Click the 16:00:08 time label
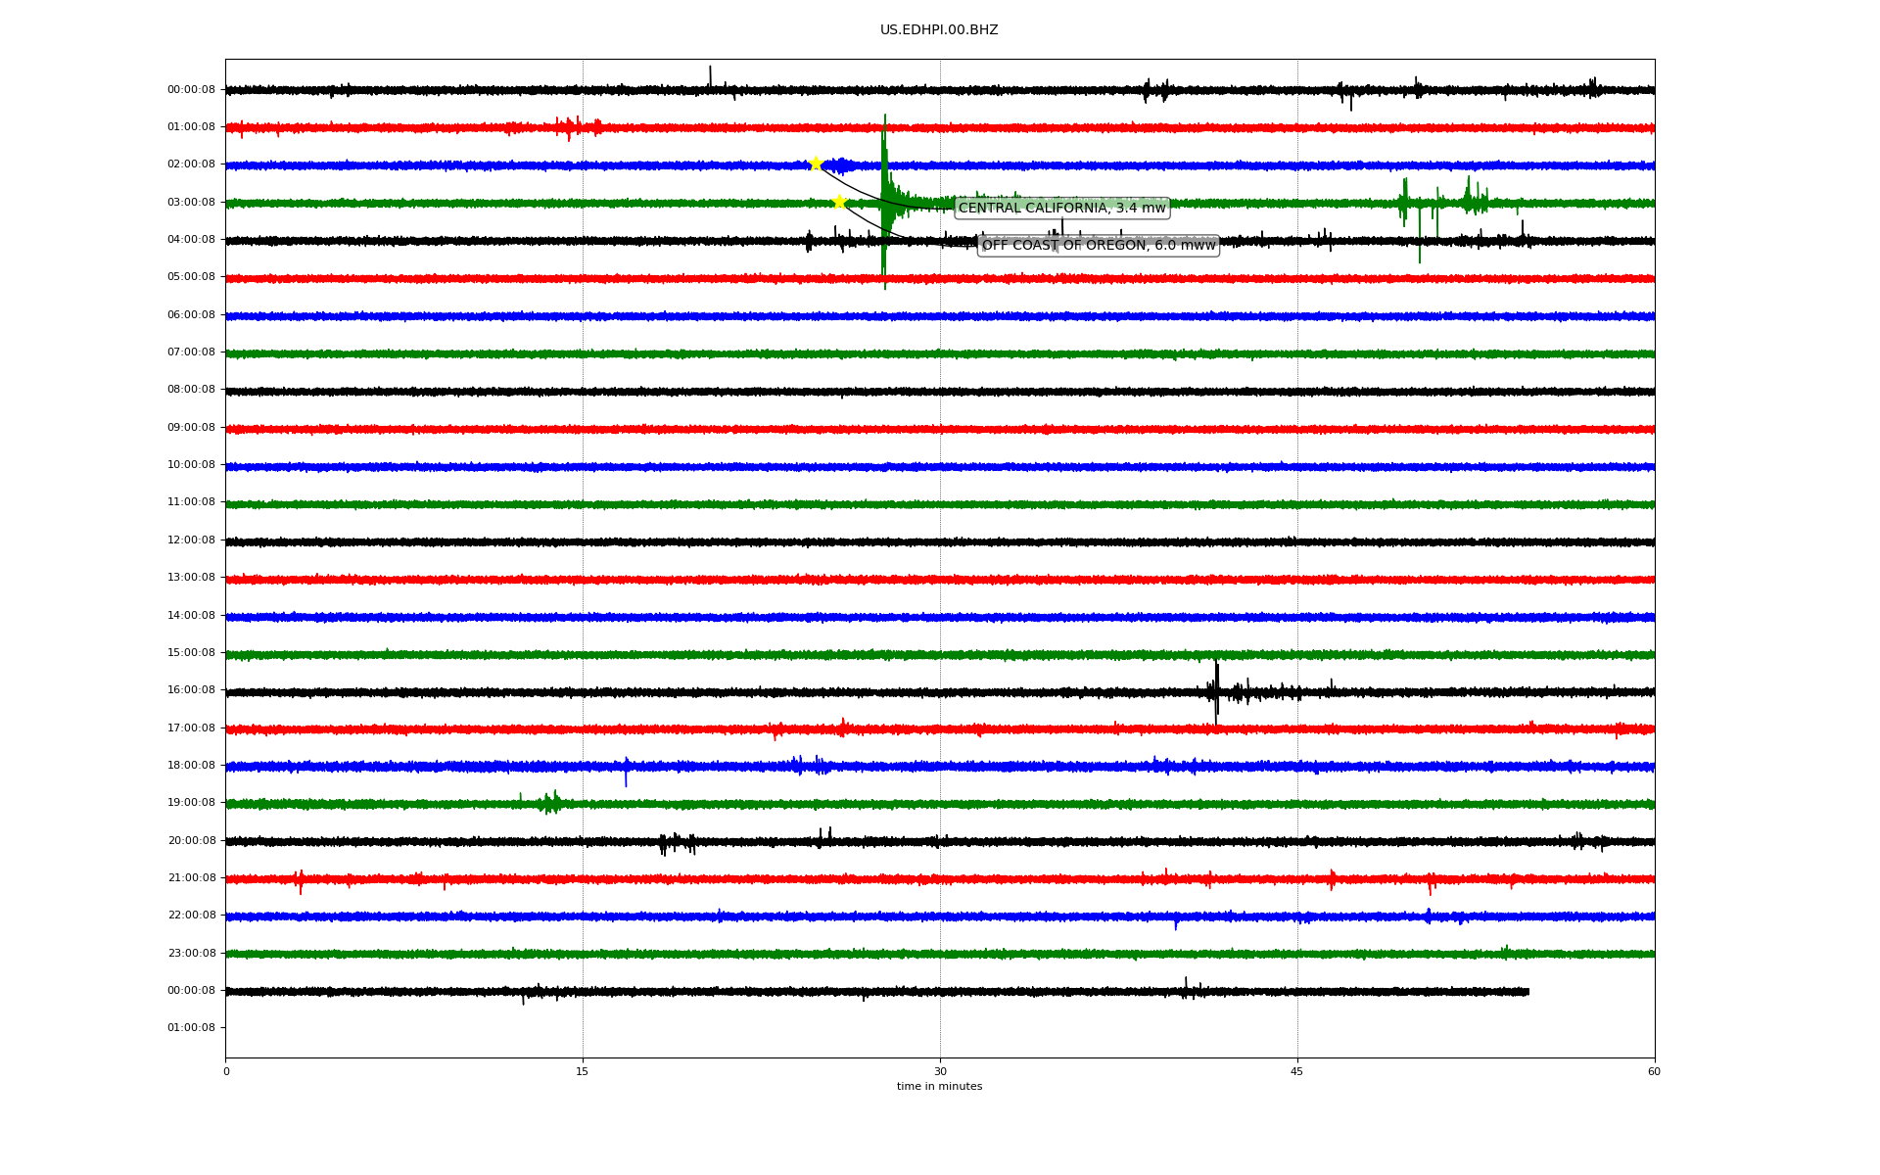The image size is (1880, 1175). pos(191,690)
